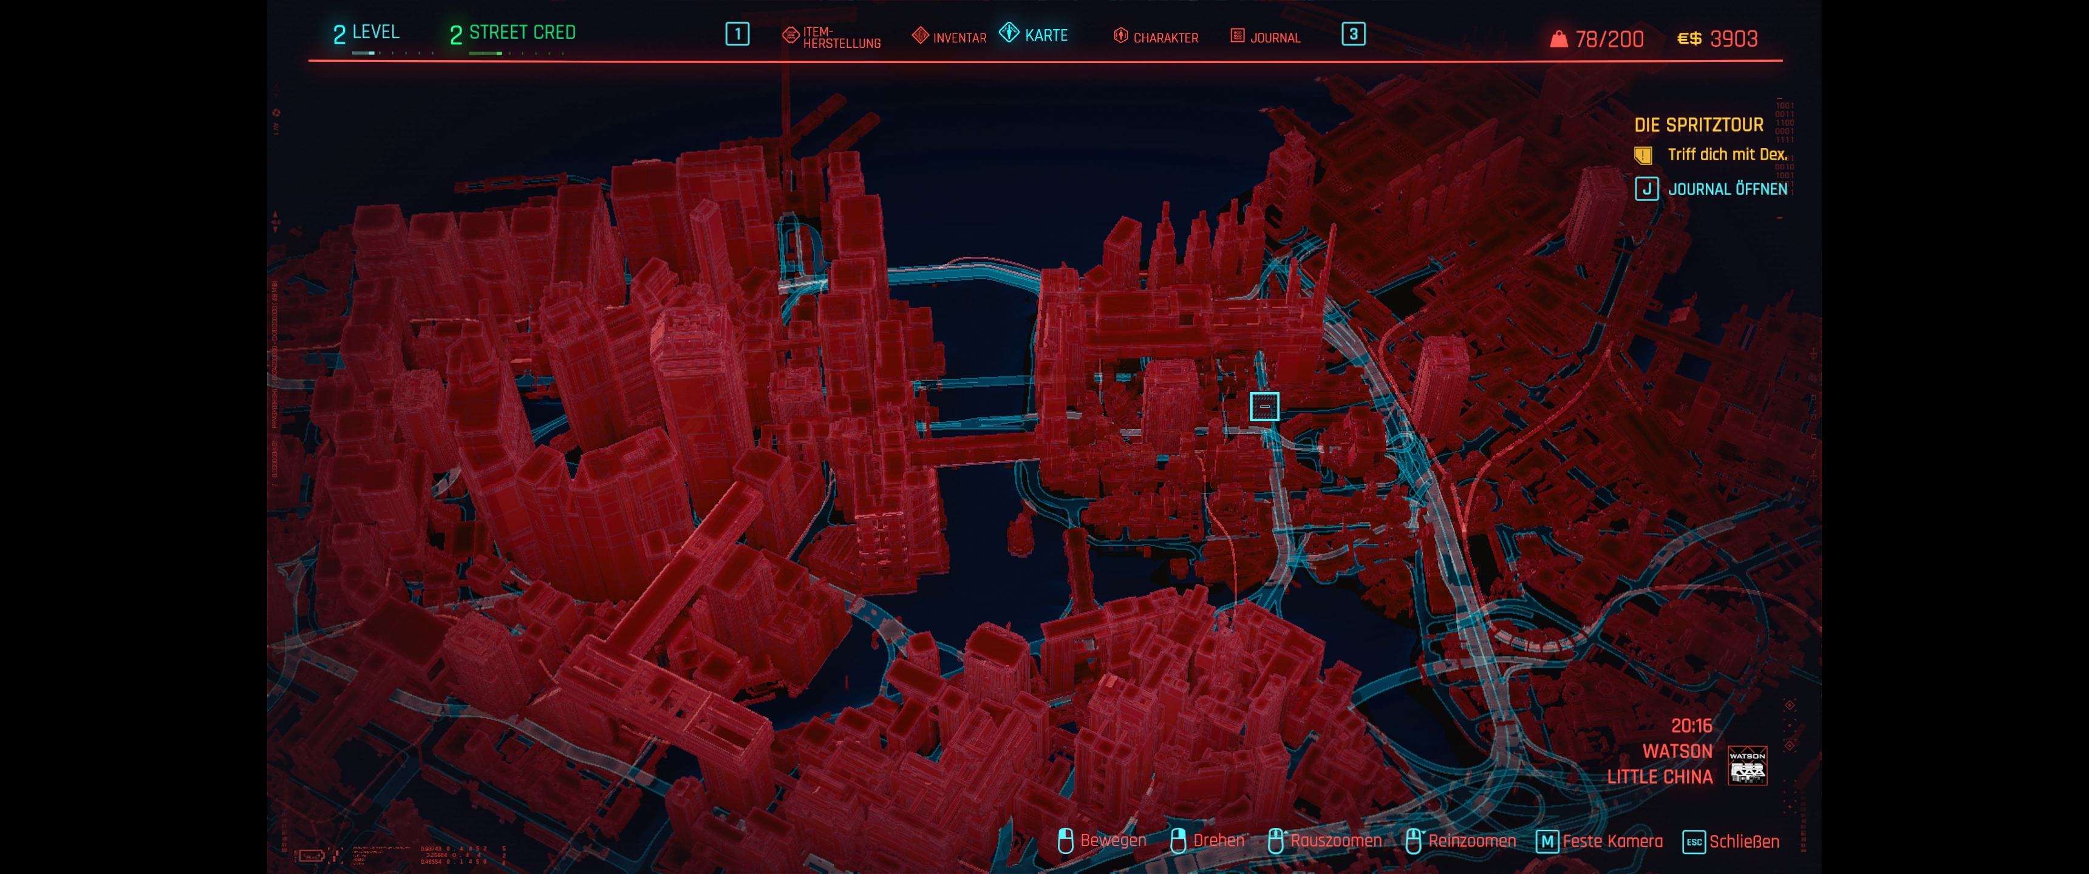This screenshot has width=2089, height=874.
Task: Click the Karte map pin icon
Action: (x=1009, y=32)
